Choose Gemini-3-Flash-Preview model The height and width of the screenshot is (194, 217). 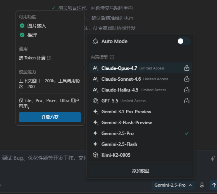(x=141, y=122)
